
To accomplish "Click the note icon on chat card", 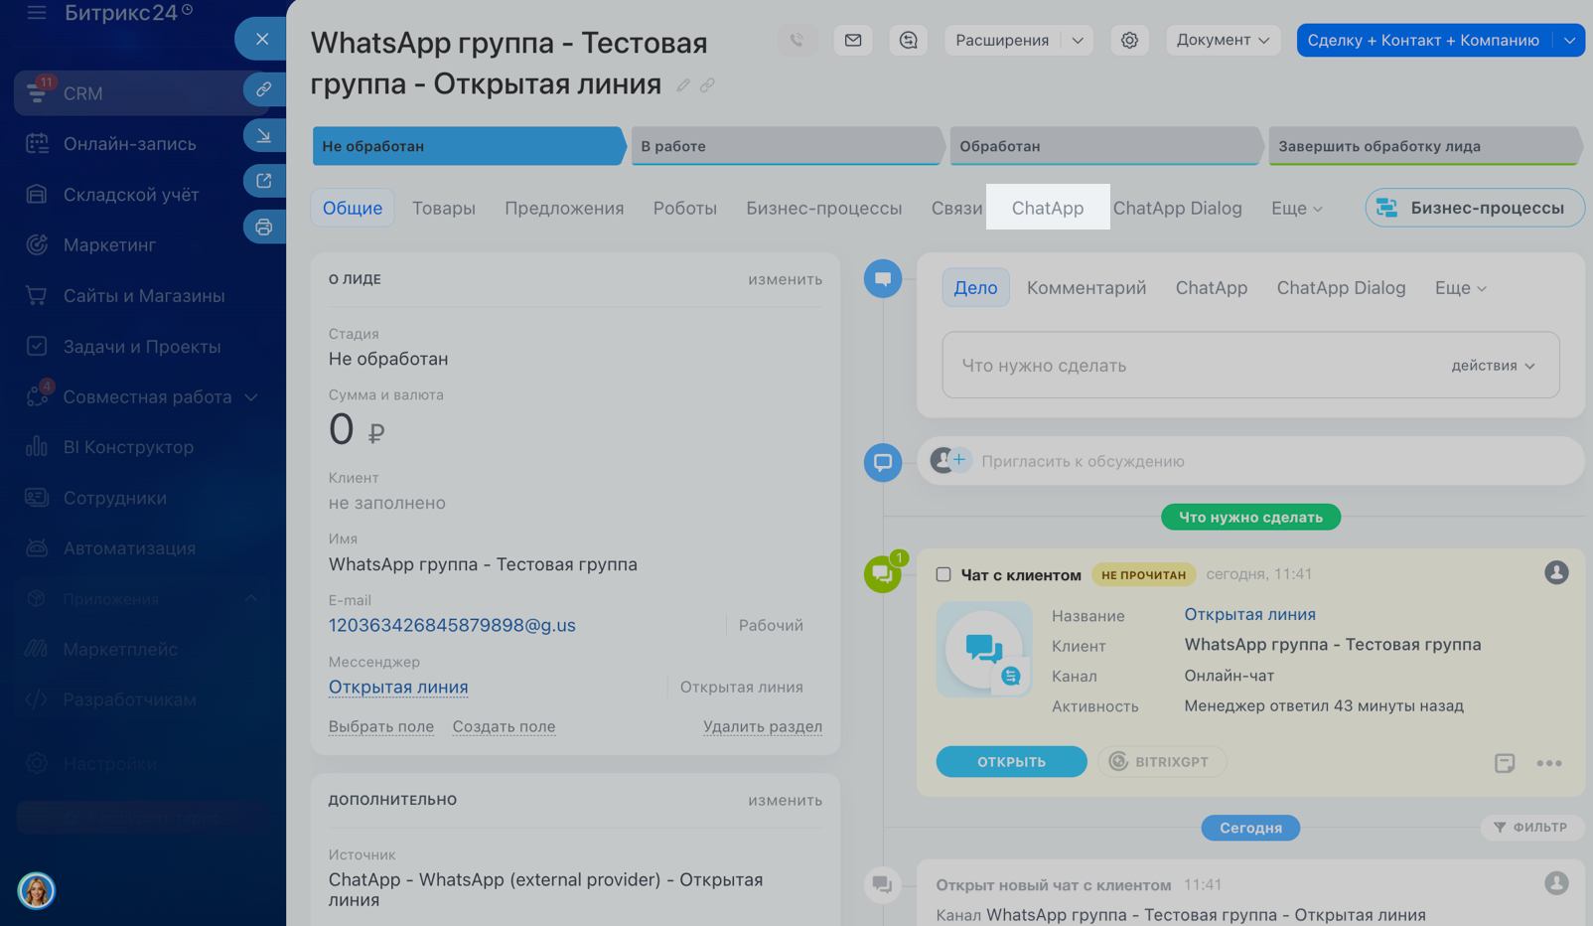I will 1504,763.
